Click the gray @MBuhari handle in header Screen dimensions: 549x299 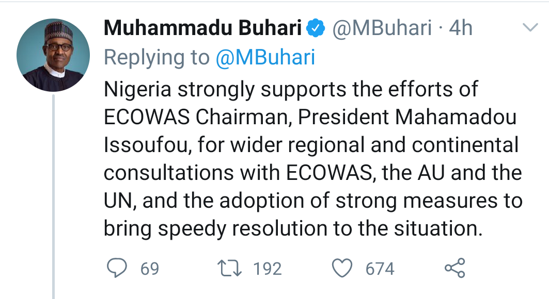[x=381, y=29]
